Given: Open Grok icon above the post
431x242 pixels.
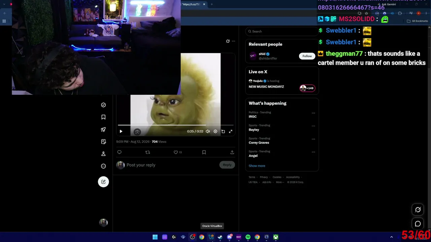Looking at the screenshot, I should pos(228,41).
